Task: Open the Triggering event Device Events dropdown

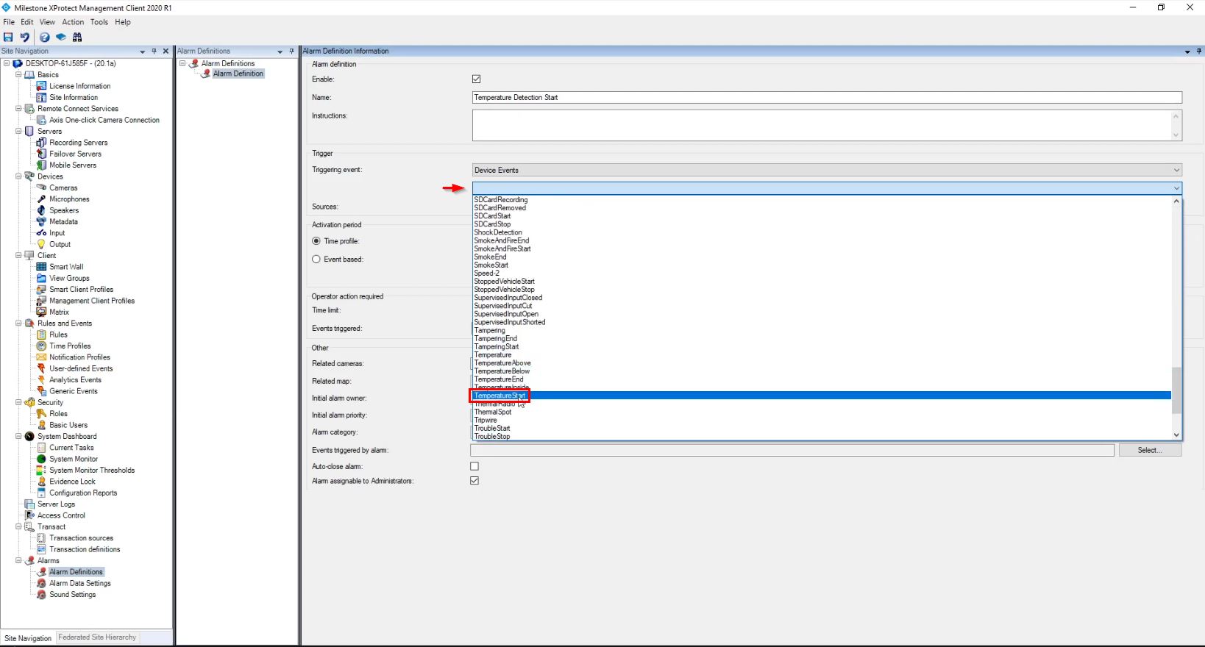Action: (x=826, y=170)
